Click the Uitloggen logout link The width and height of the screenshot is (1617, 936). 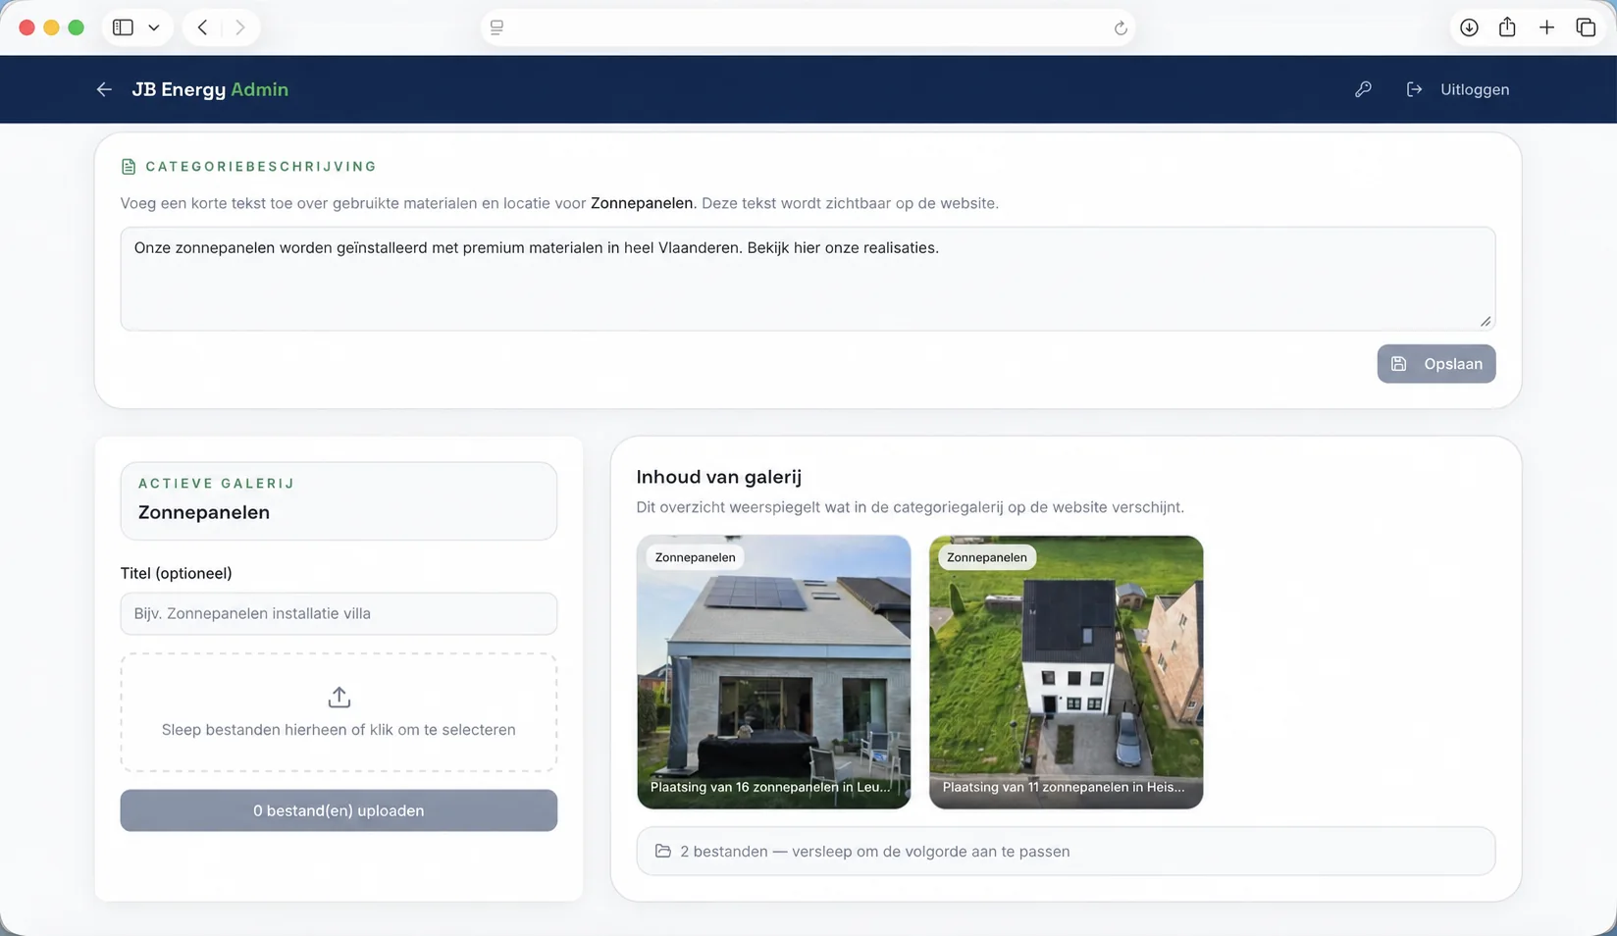[1457, 89]
